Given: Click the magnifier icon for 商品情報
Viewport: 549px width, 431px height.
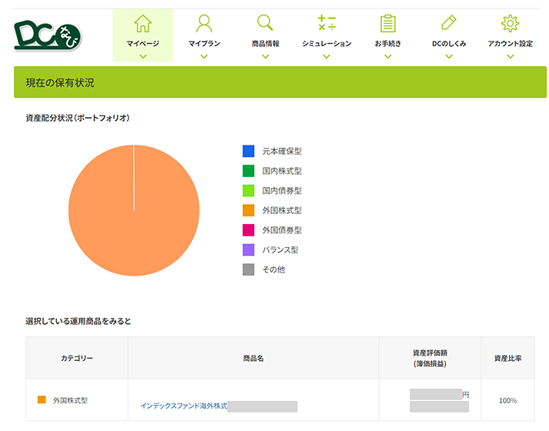Looking at the screenshot, I should 265,23.
